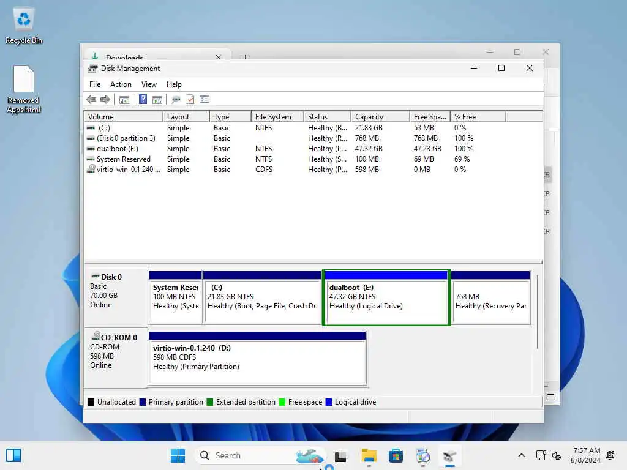The height and width of the screenshot is (470, 627).
Task: Select the virtio-win (D:) CD-ROM partition block
Action: tap(258, 359)
